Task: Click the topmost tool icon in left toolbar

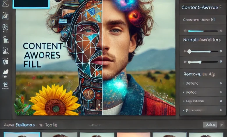Action: 5,5
